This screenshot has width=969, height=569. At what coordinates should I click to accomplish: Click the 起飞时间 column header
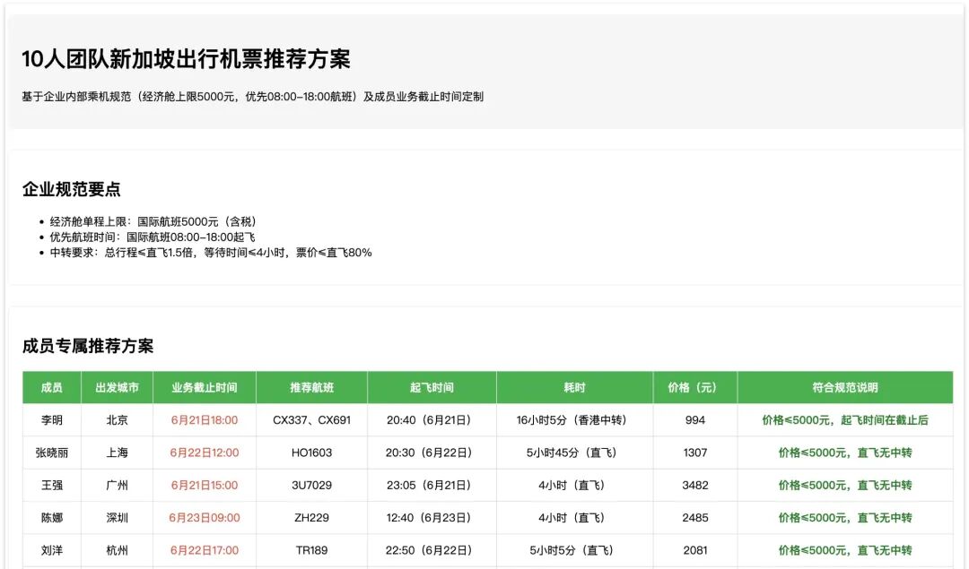coord(432,388)
